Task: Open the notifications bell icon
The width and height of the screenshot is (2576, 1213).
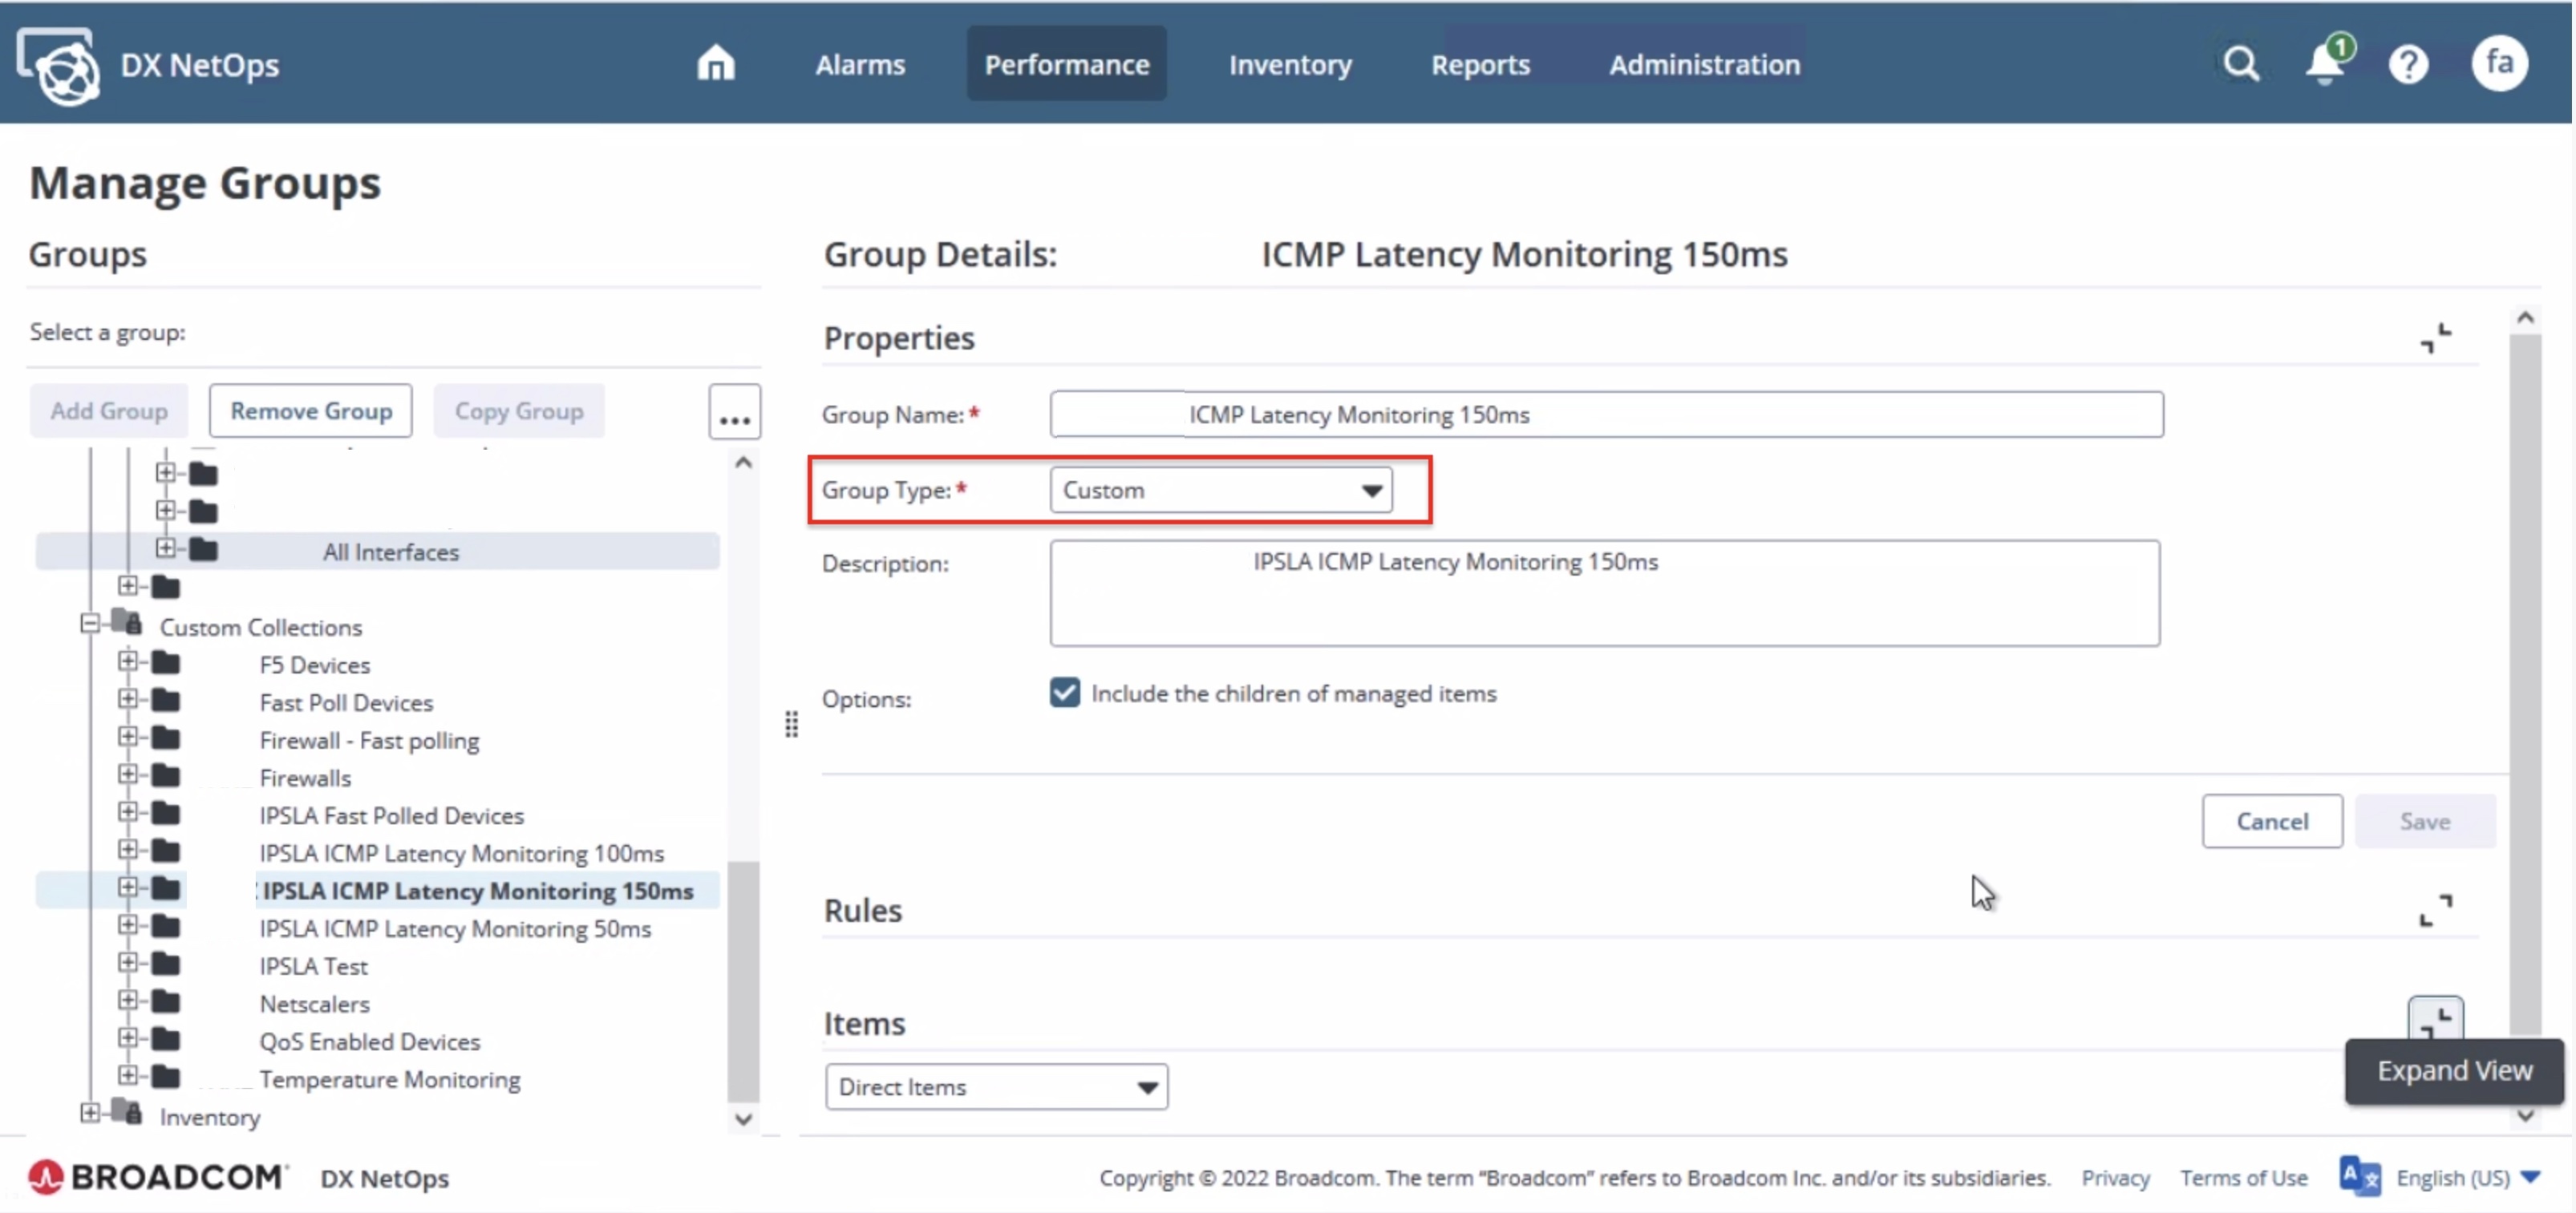Action: (2324, 66)
